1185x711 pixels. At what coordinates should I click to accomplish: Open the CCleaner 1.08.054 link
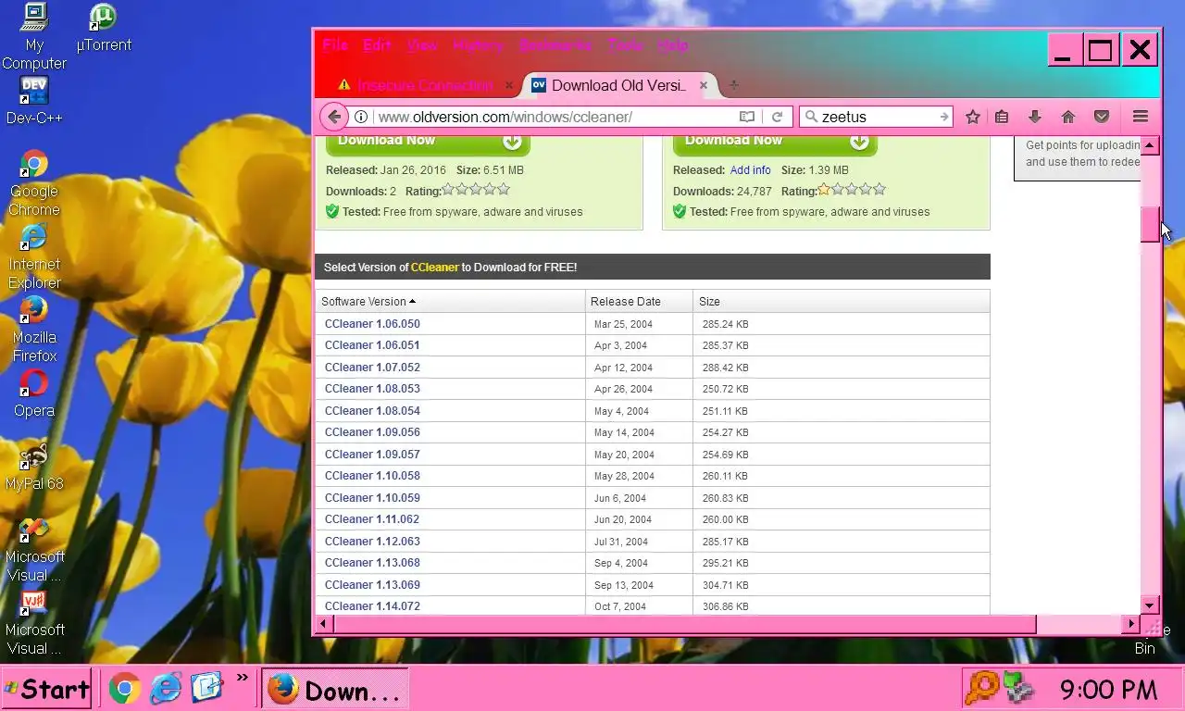tap(372, 411)
